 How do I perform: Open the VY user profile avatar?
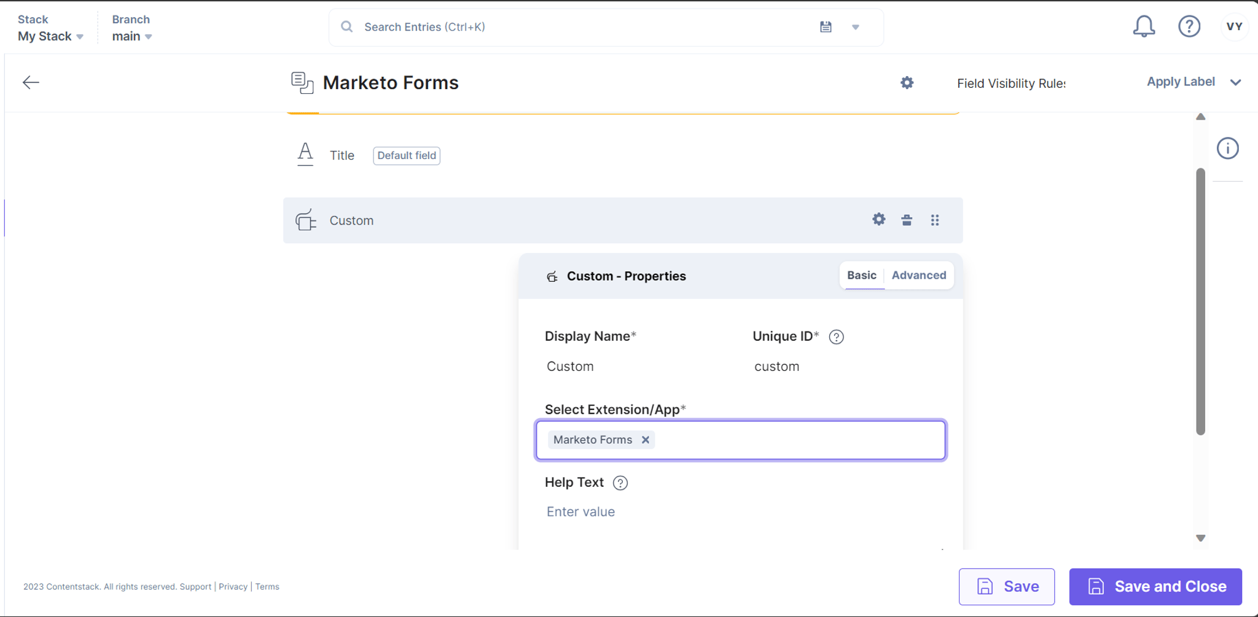(x=1234, y=26)
